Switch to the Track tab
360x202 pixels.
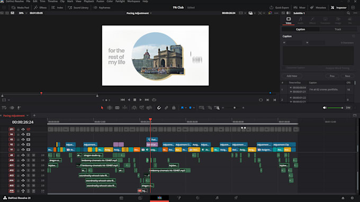(x=338, y=30)
